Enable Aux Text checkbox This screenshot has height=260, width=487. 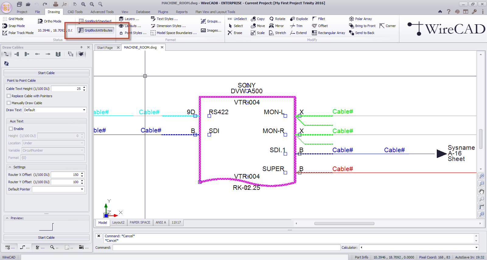pyautogui.click(x=11, y=129)
